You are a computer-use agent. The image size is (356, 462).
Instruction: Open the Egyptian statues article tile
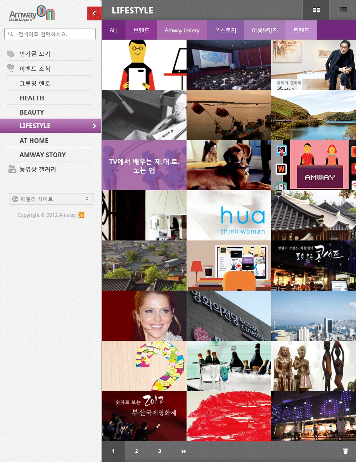point(313,366)
